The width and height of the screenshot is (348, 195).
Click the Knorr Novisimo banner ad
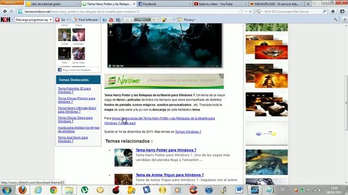coord(164,81)
